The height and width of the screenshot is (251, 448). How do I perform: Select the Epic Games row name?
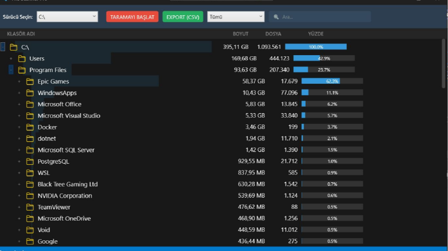(53, 82)
